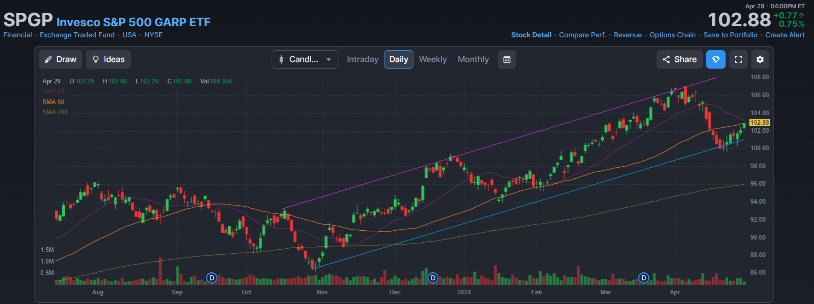Open Compare Perf. link

[582, 35]
